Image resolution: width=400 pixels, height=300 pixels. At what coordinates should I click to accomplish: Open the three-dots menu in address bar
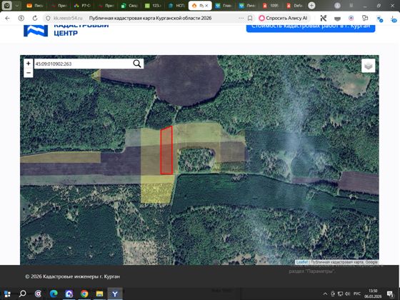point(241,18)
